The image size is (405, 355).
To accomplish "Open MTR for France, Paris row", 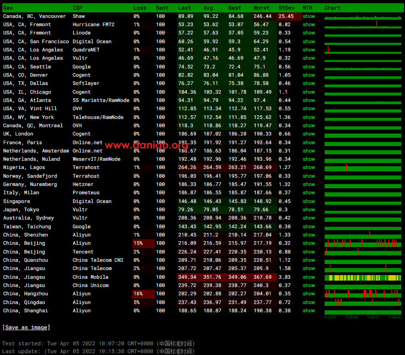I will point(309,142).
